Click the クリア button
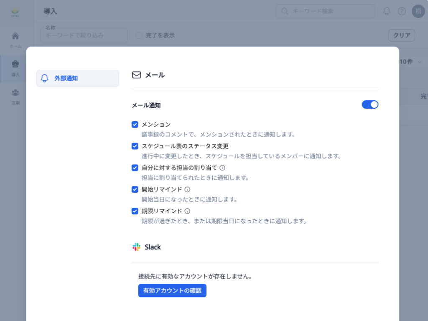 402,35
